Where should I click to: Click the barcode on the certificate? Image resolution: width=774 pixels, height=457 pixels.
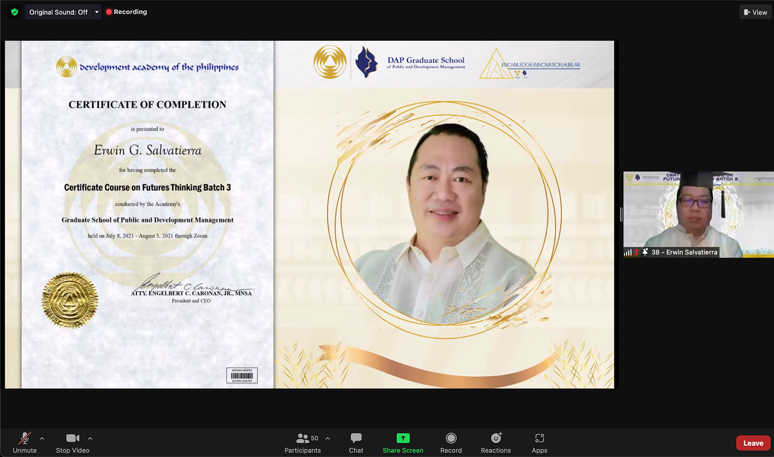coord(242,376)
